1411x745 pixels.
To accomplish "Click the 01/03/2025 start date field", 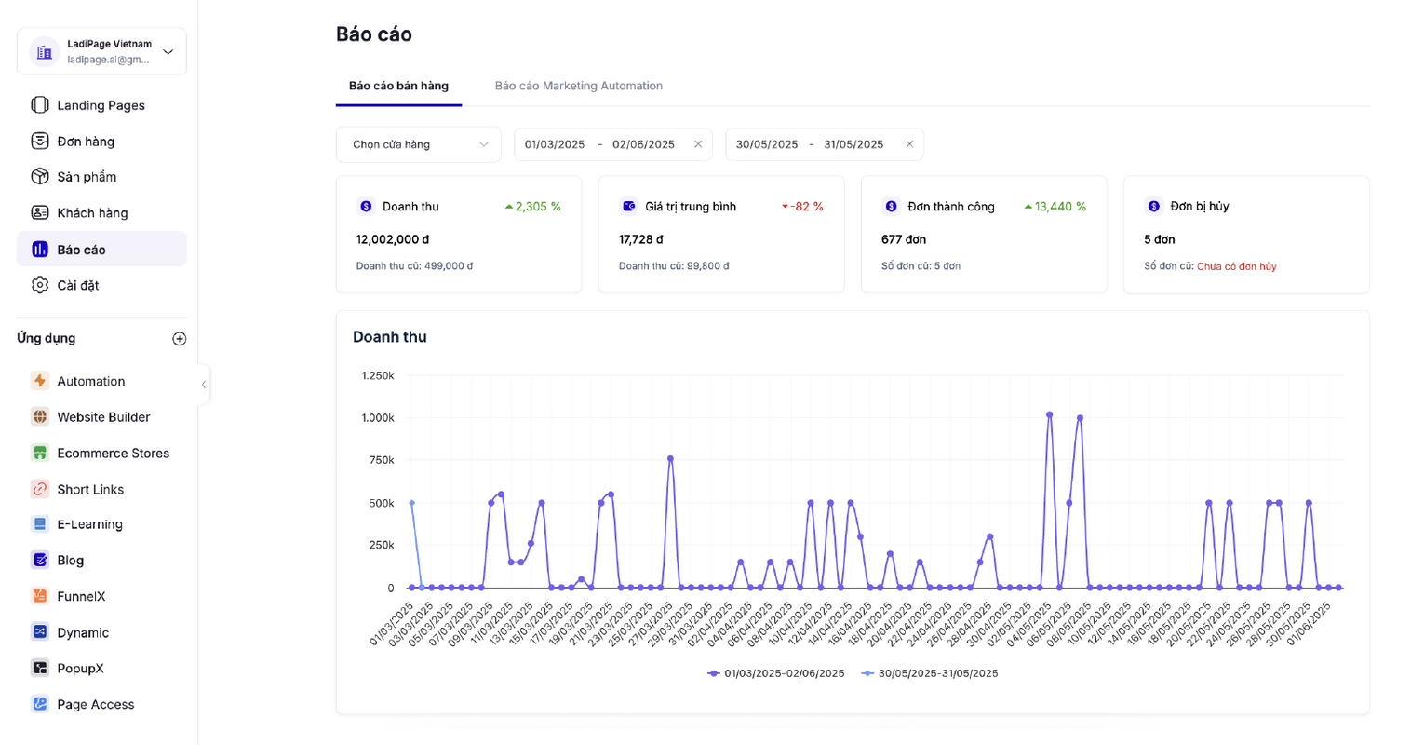I will 555,144.
